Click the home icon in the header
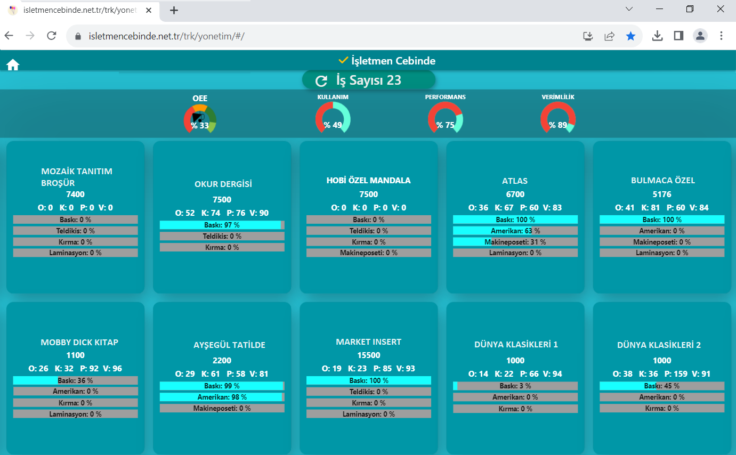The width and height of the screenshot is (736, 455). pyautogui.click(x=13, y=65)
